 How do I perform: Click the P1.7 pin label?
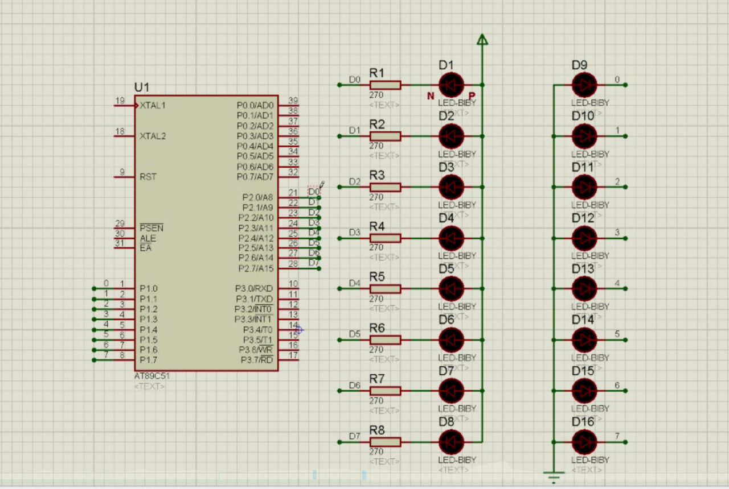coord(148,360)
